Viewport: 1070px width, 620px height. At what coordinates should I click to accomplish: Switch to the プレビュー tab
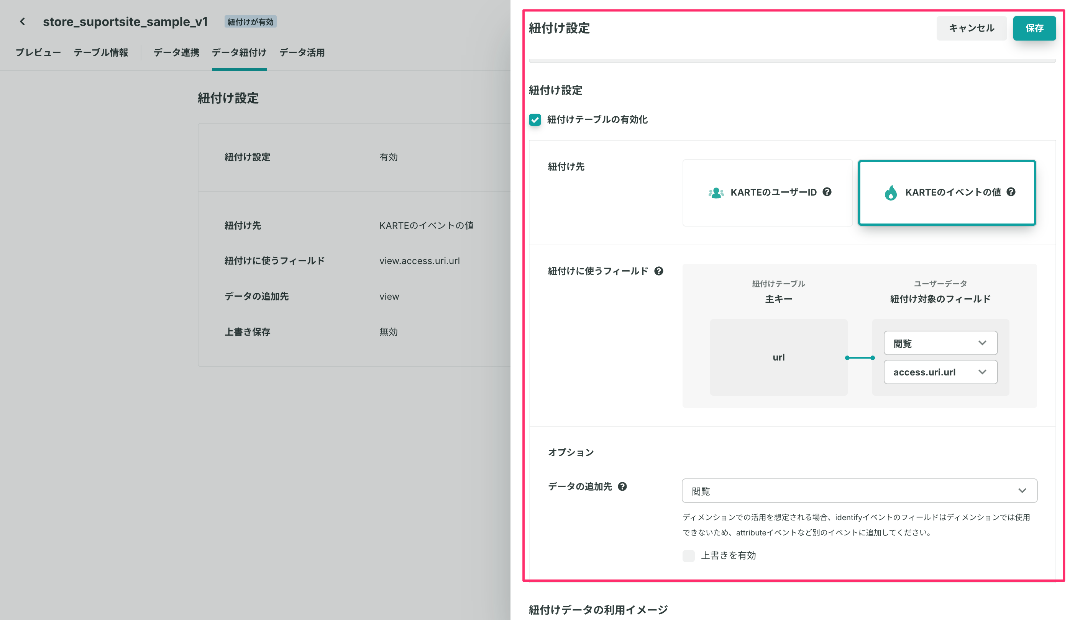click(38, 52)
